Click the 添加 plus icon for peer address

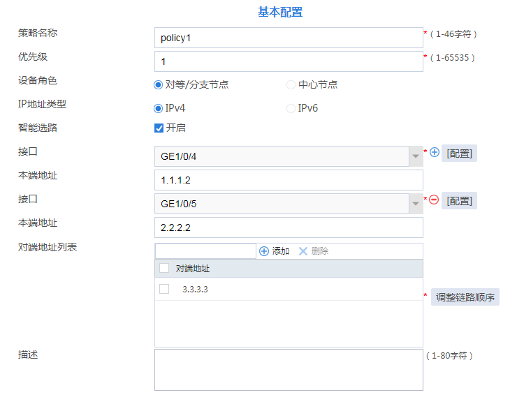[264, 251]
